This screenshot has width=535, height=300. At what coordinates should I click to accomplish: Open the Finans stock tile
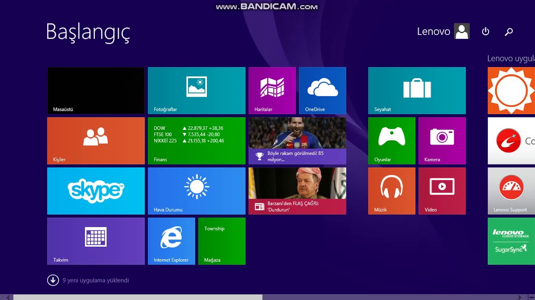[x=196, y=141]
